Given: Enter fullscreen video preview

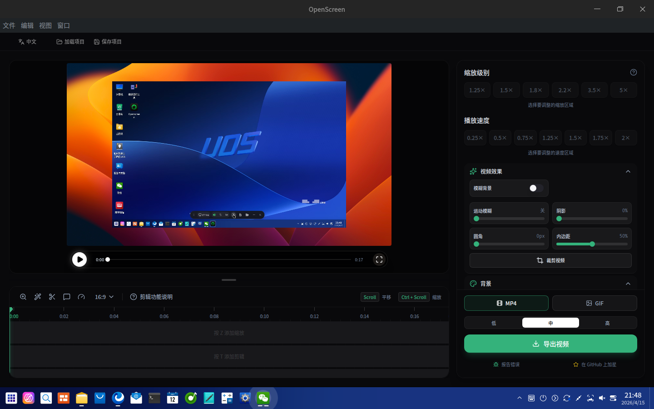Looking at the screenshot, I should (379, 259).
